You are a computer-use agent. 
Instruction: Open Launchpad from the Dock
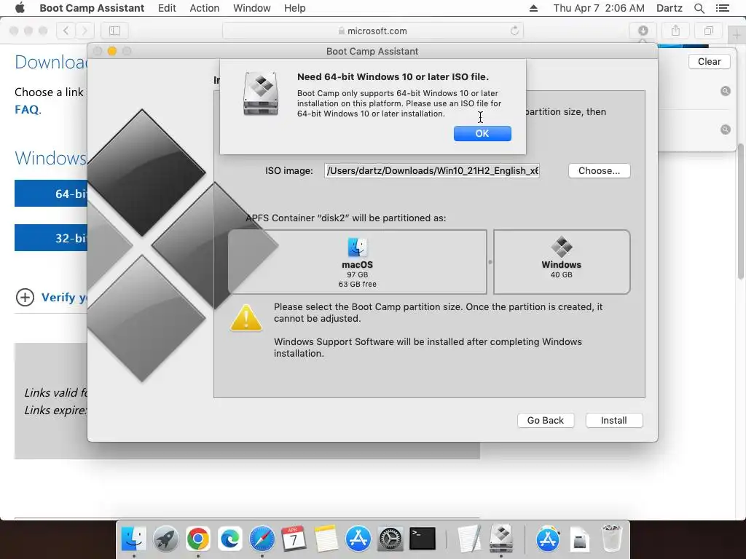166,539
